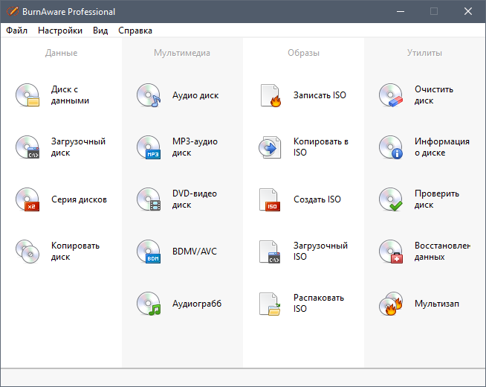The height and width of the screenshot is (387, 486).
Task: Launch the Проверить диск checkmark icon
Action: point(391,199)
